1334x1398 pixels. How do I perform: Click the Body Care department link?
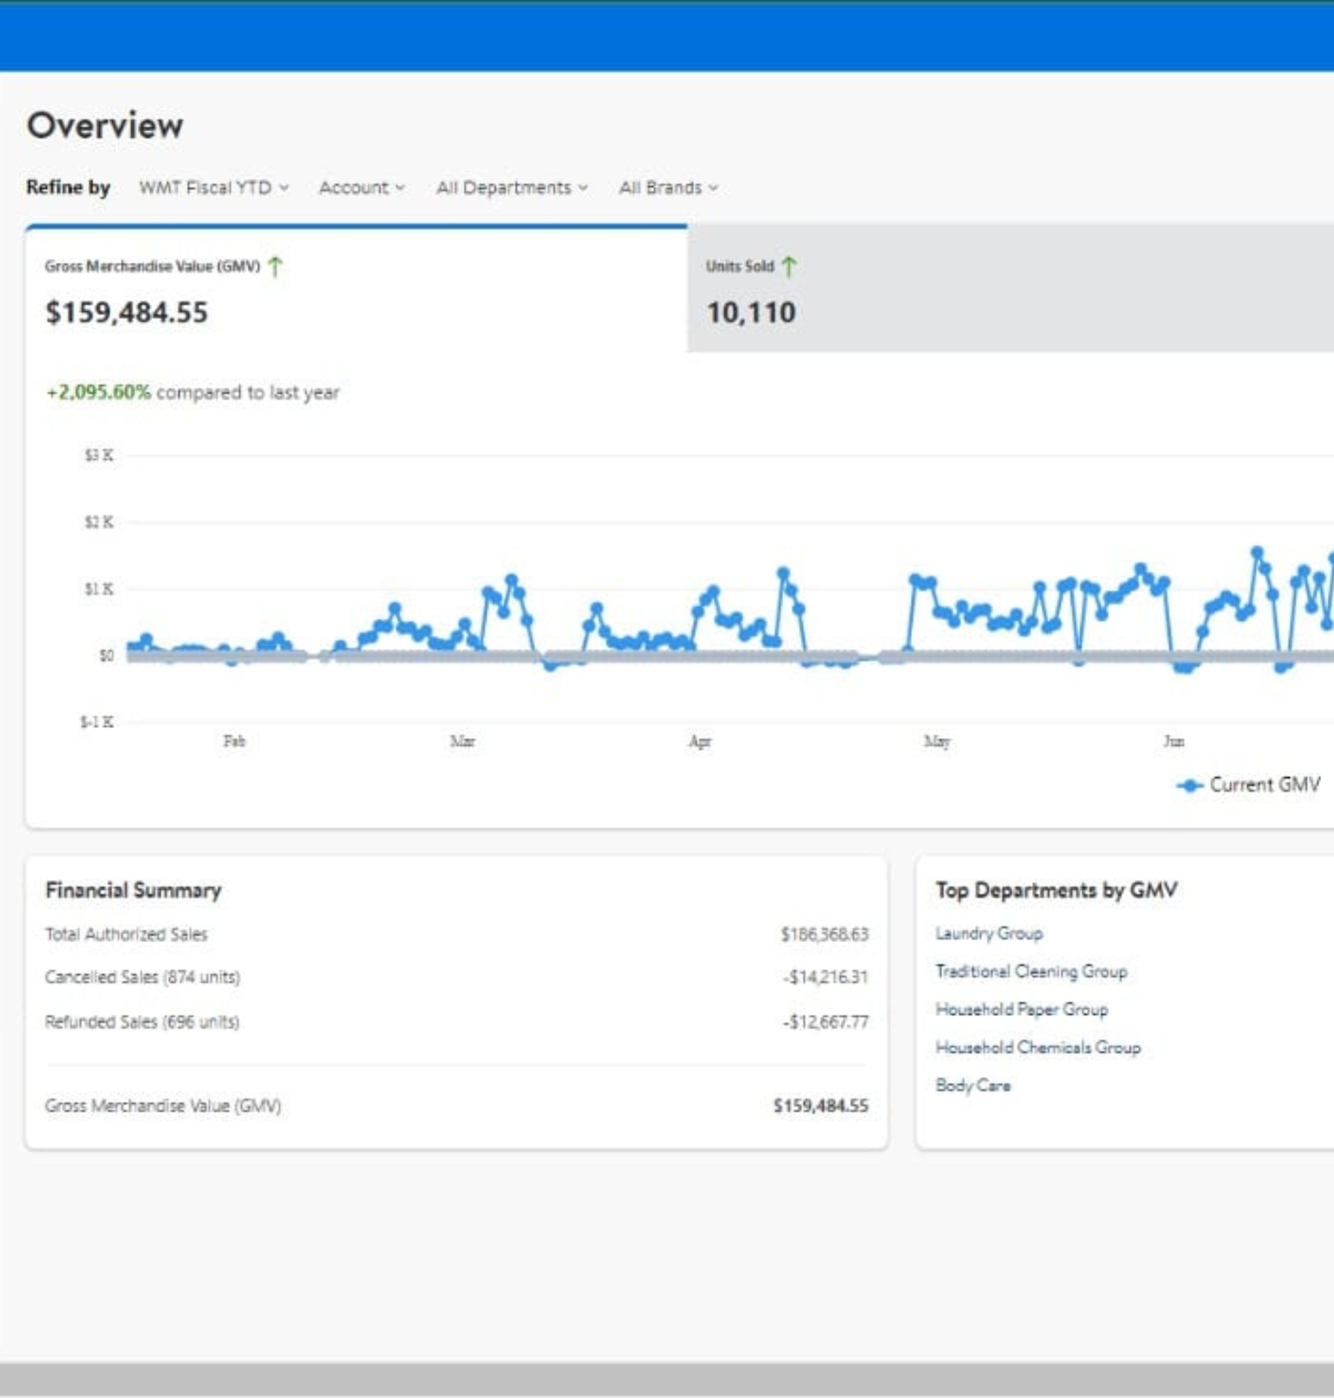(x=973, y=1086)
